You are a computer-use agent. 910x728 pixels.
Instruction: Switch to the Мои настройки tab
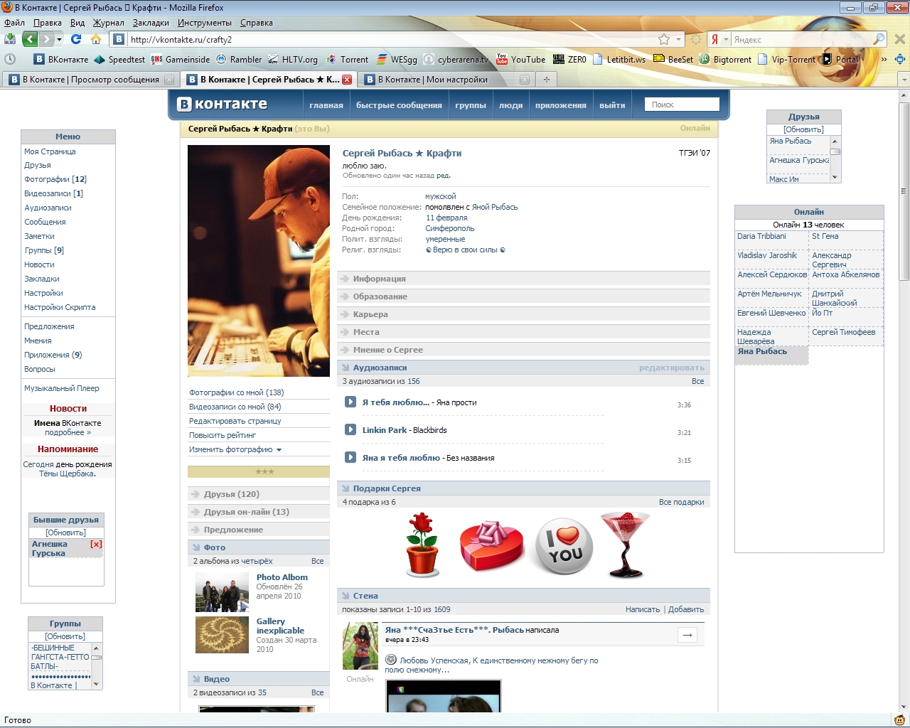tap(446, 80)
